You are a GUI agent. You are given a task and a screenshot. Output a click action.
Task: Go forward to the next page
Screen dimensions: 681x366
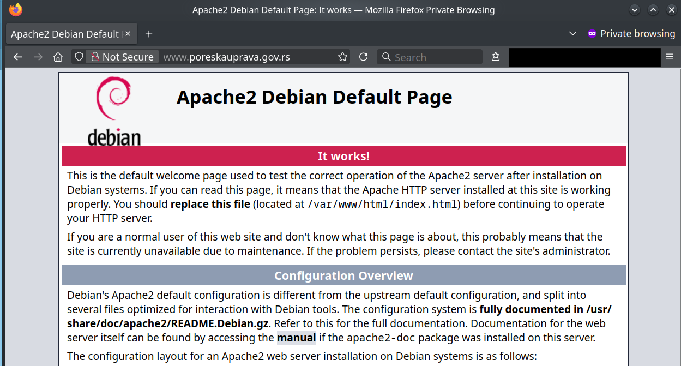click(x=38, y=57)
